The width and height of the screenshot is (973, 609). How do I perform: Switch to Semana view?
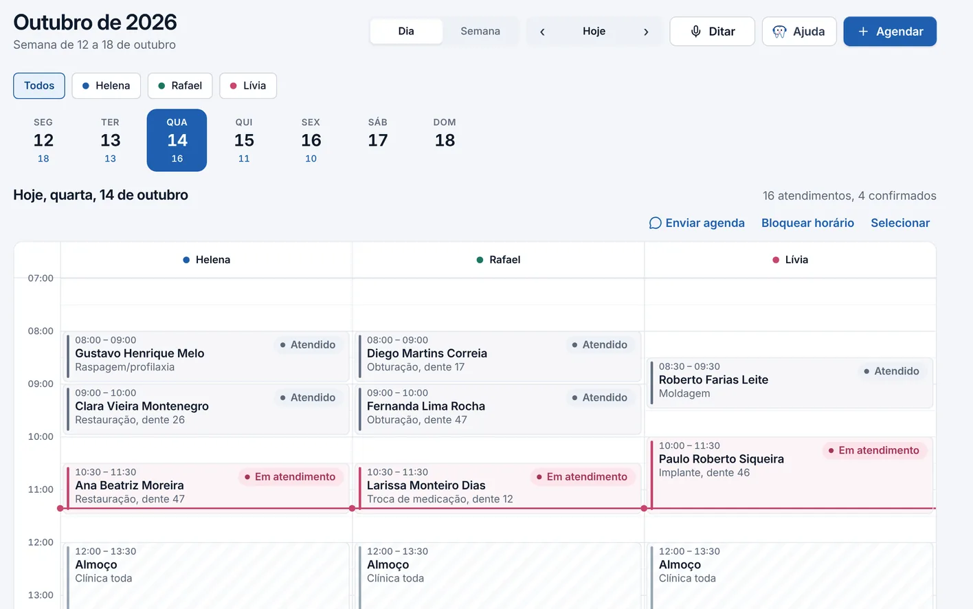[x=480, y=32]
